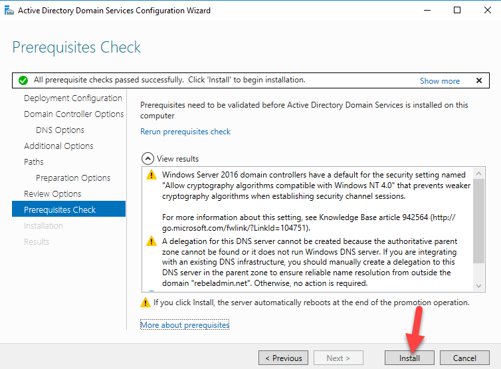This screenshot has height=369, width=501.
Task: Open DNS Options step
Action: [60, 130]
